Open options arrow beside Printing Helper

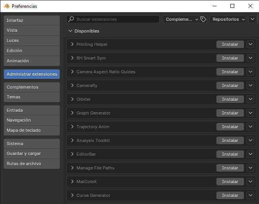pyautogui.click(x=251, y=44)
